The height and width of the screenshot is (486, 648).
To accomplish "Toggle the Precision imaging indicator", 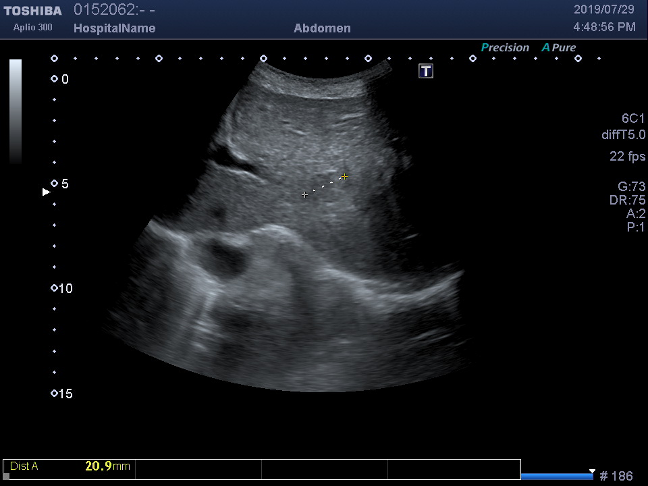I will [505, 48].
